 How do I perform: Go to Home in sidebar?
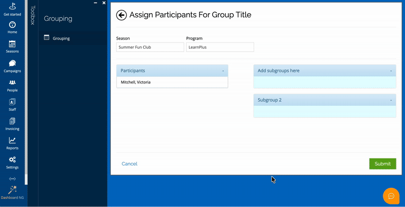tap(12, 27)
